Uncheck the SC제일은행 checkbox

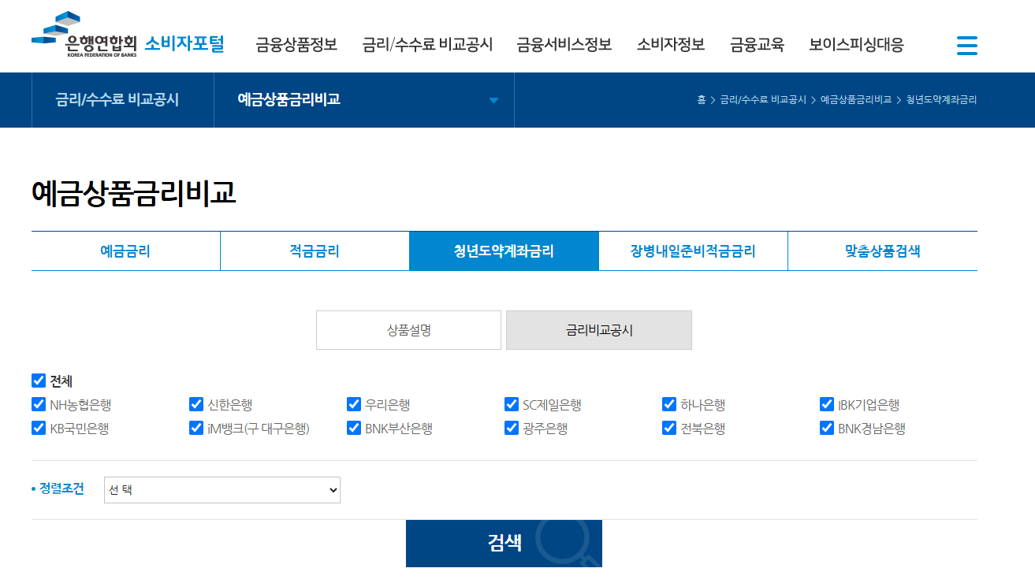click(512, 404)
